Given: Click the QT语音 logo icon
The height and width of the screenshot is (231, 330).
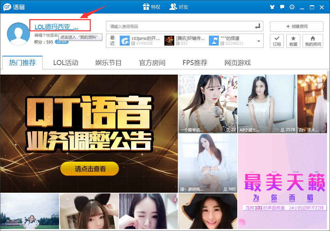Looking at the screenshot, I should (7, 7).
